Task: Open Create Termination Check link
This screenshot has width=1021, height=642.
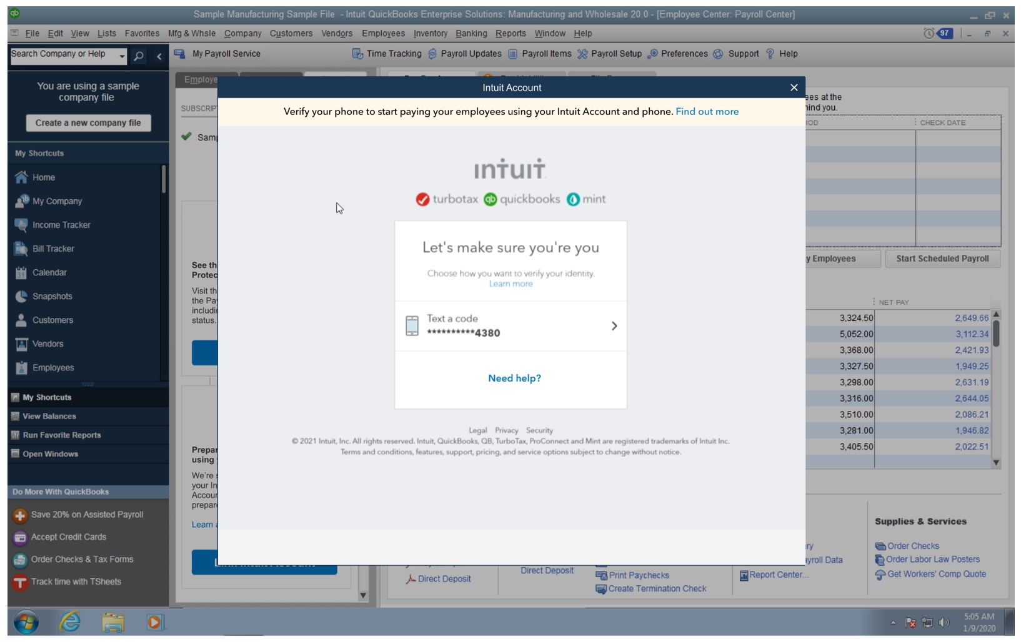Action: coord(657,589)
